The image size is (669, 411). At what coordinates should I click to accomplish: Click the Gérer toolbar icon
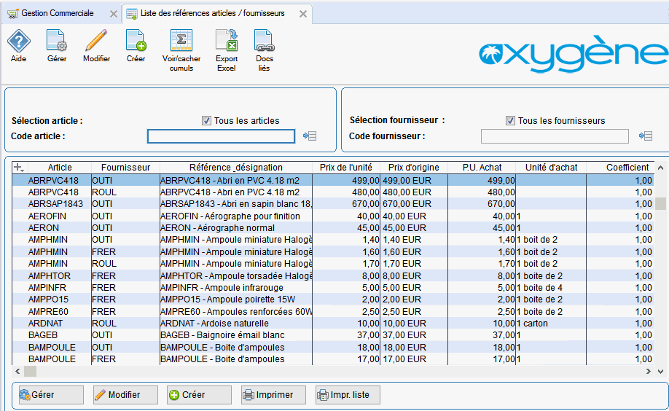coord(57,46)
